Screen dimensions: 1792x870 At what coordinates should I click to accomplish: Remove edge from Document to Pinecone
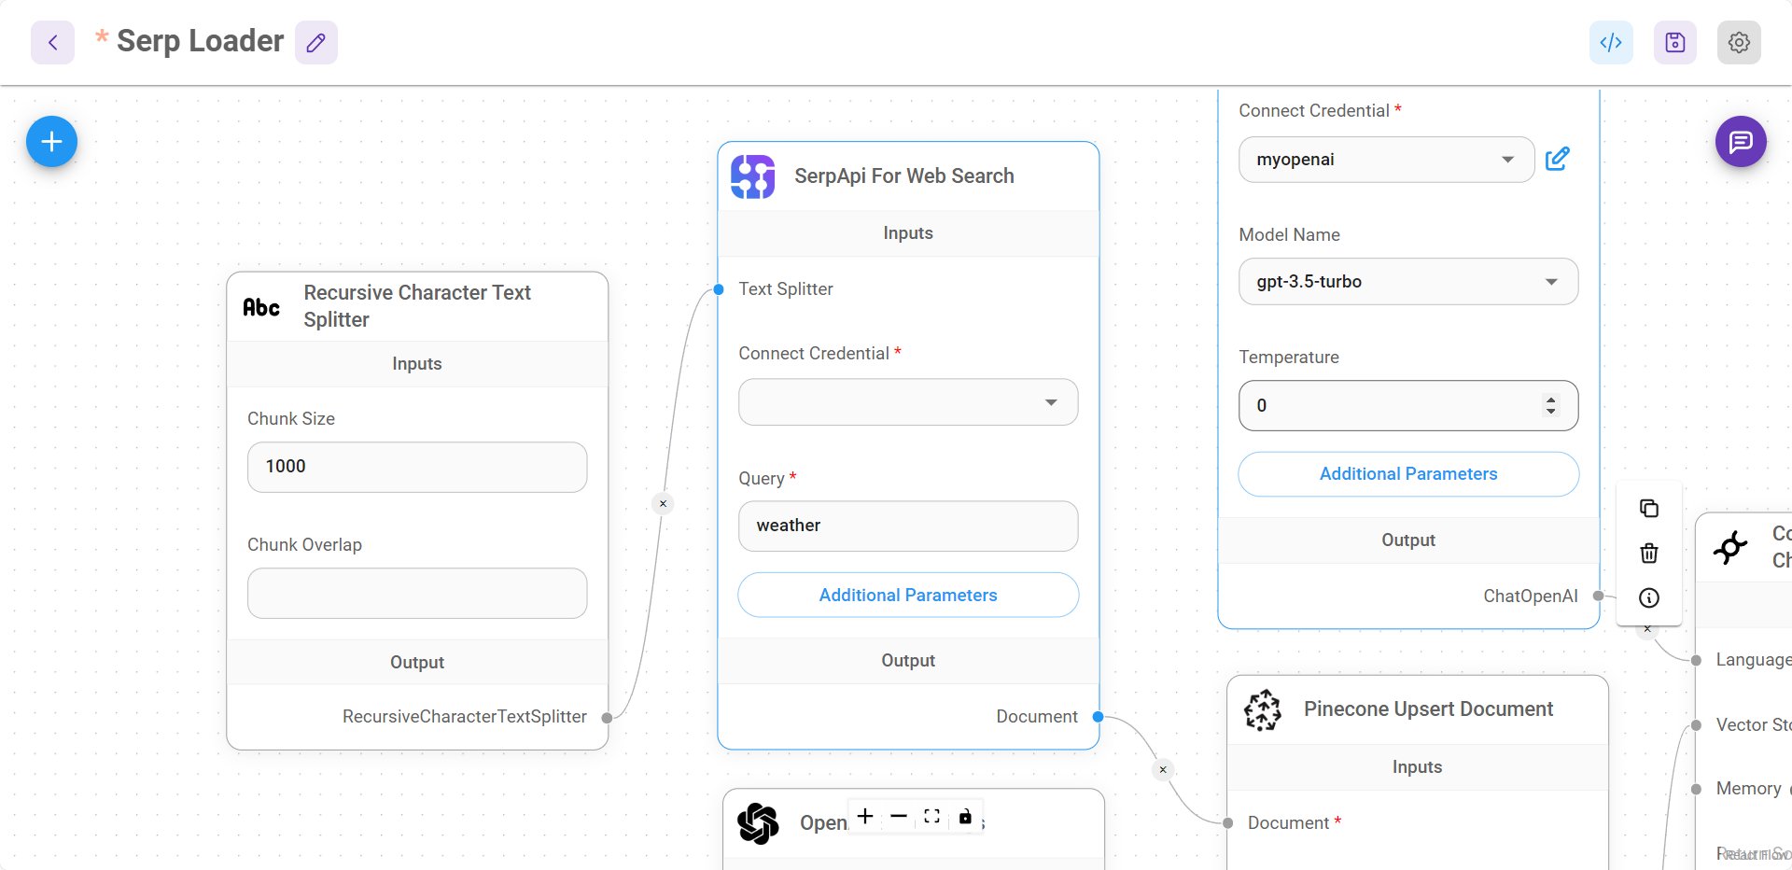point(1163,770)
